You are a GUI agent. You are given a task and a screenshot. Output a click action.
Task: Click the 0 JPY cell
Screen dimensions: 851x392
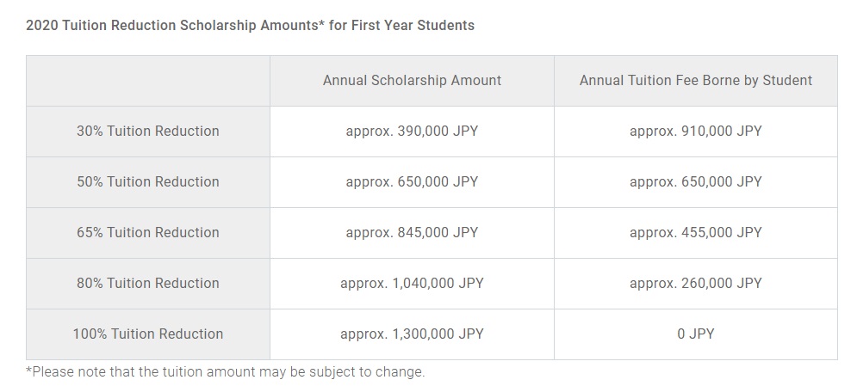pos(695,334)
